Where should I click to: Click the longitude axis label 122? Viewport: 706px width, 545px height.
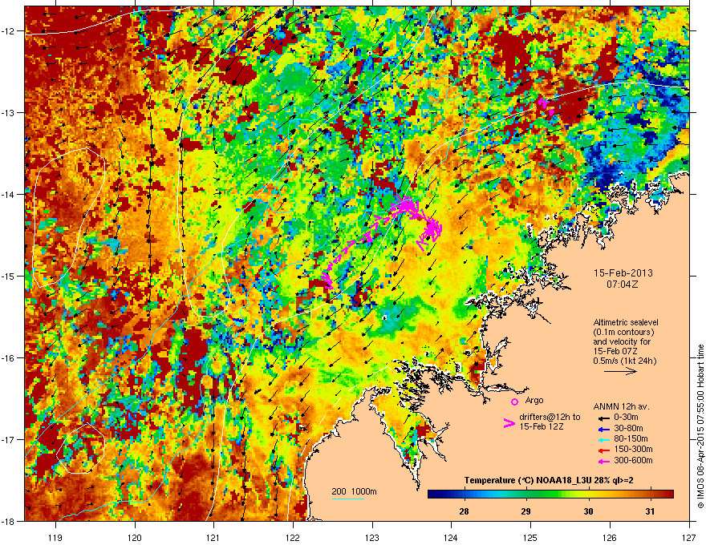(293, 537)
